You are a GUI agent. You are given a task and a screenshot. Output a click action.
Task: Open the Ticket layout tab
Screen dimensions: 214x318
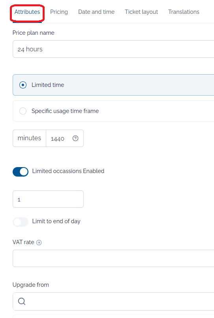(141, 12)
